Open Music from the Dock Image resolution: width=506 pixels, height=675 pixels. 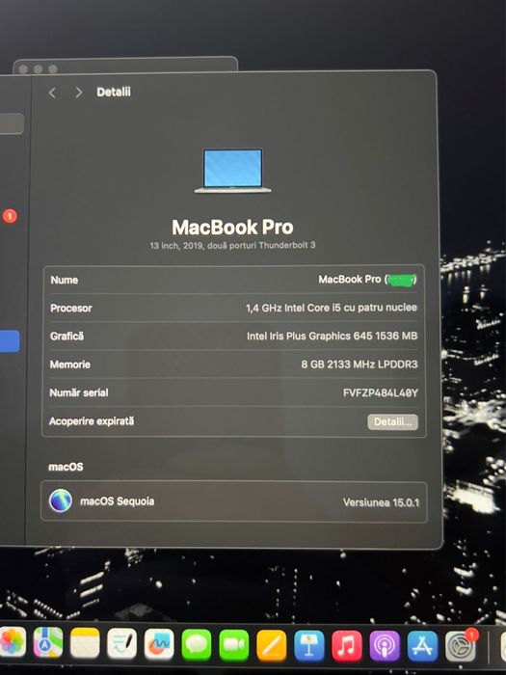[x=347, y=646]
